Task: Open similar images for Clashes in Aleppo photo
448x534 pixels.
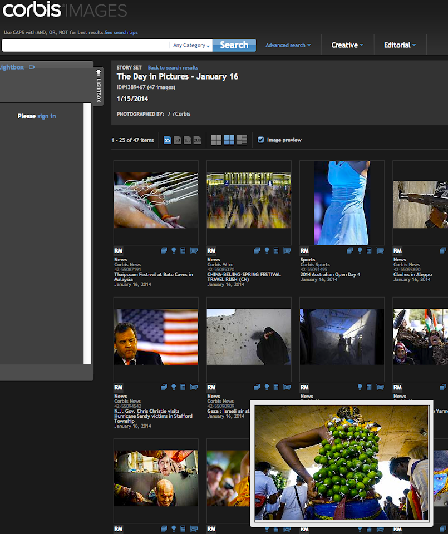Action: pyautogui.click(x=443, y=251)
